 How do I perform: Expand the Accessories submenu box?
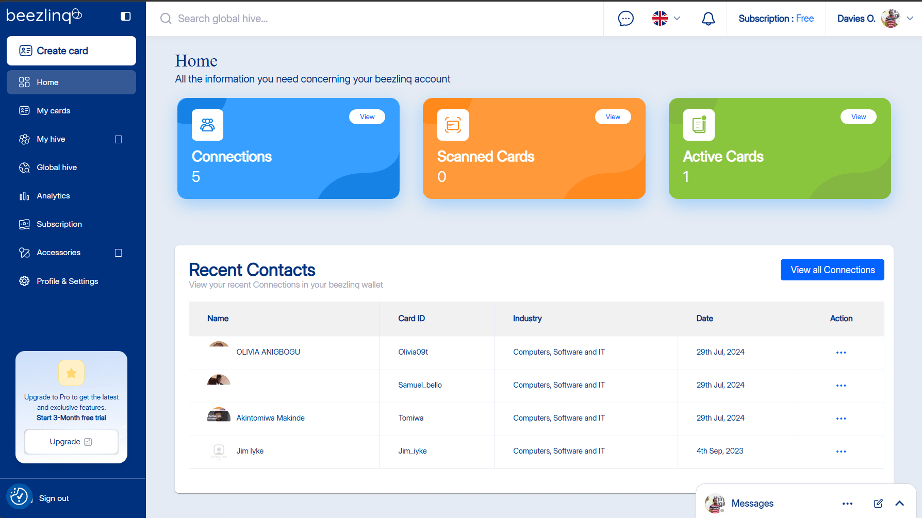point(119,253)
